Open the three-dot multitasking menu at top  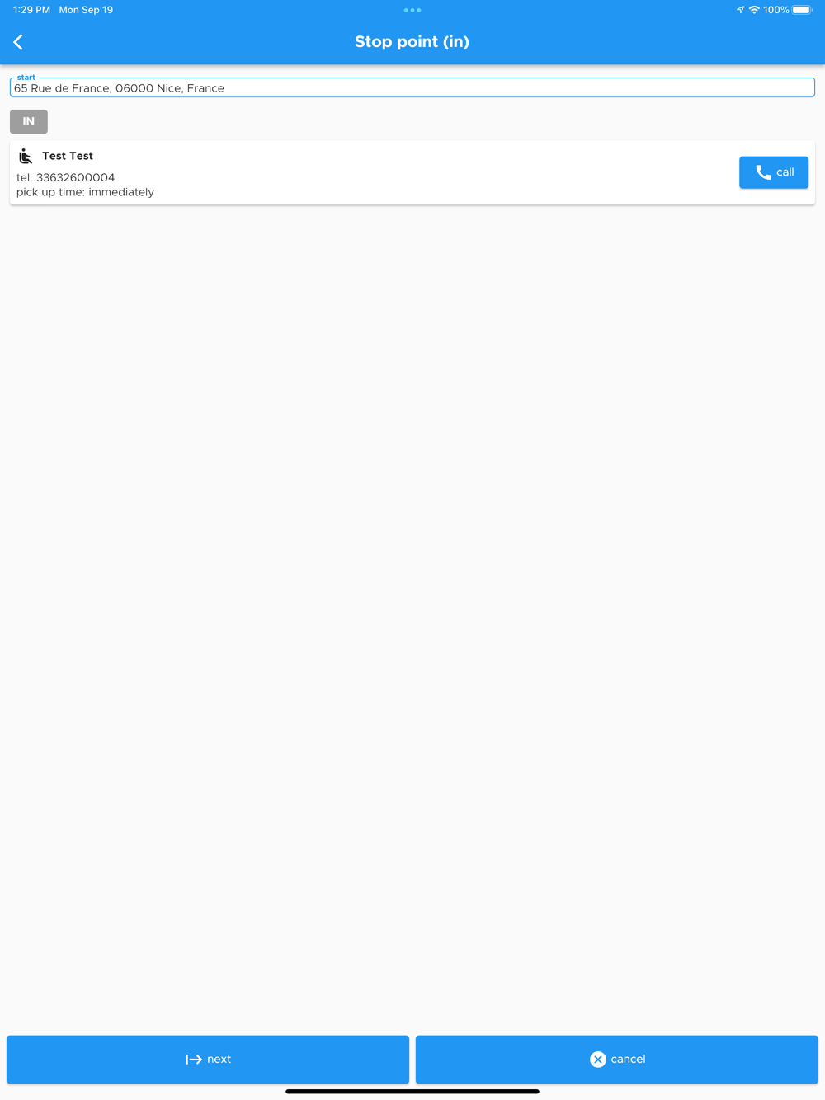pyautogui.click(x=412, y=10)
